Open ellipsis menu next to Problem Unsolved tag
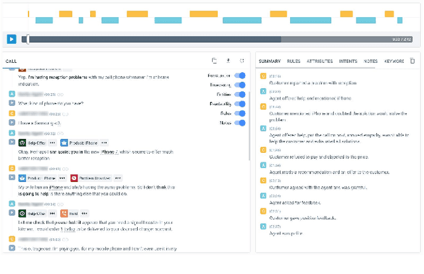The height and width of the screenshot is (274, 424). tap(117, 178)
